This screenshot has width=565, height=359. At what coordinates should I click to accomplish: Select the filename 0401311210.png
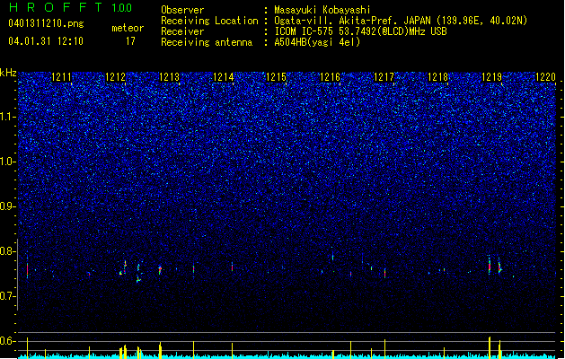point(46,23)
